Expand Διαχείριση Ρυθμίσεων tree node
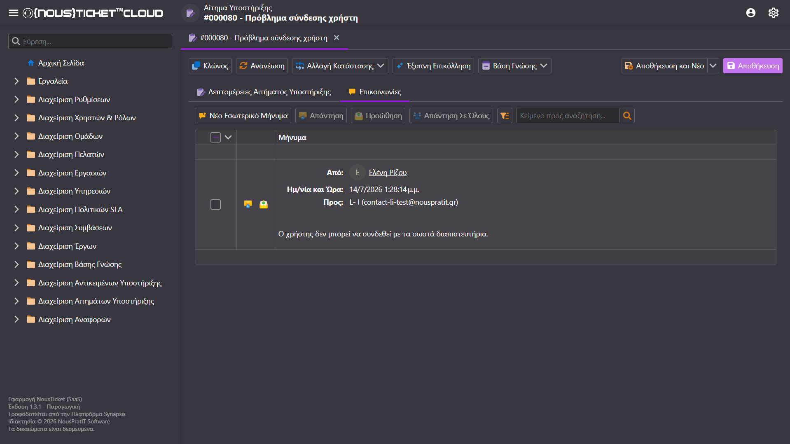 pos(16,100)
